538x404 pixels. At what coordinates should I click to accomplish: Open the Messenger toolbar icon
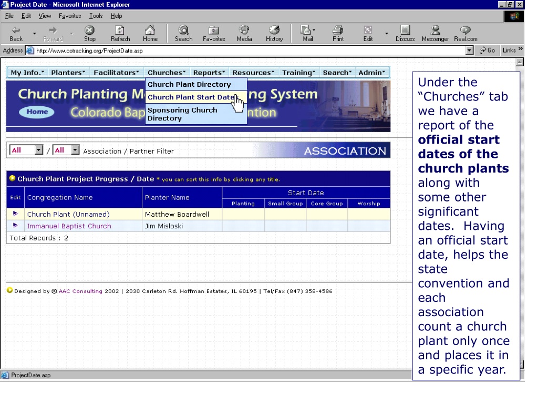click(436, 30)
